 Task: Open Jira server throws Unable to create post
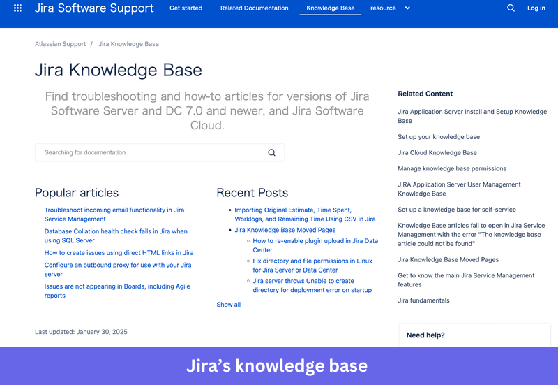(x=312, y=285)
